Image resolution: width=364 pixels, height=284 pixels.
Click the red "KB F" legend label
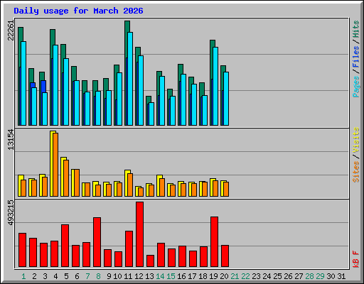click(355, 259)
